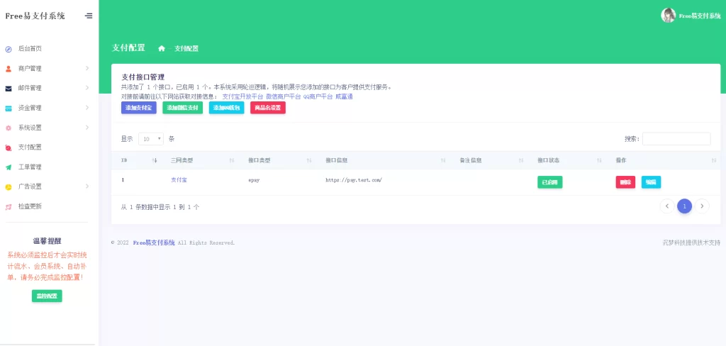Sort by 三网类型 column arrows
The image size is (726, 346).
(232, 160)
